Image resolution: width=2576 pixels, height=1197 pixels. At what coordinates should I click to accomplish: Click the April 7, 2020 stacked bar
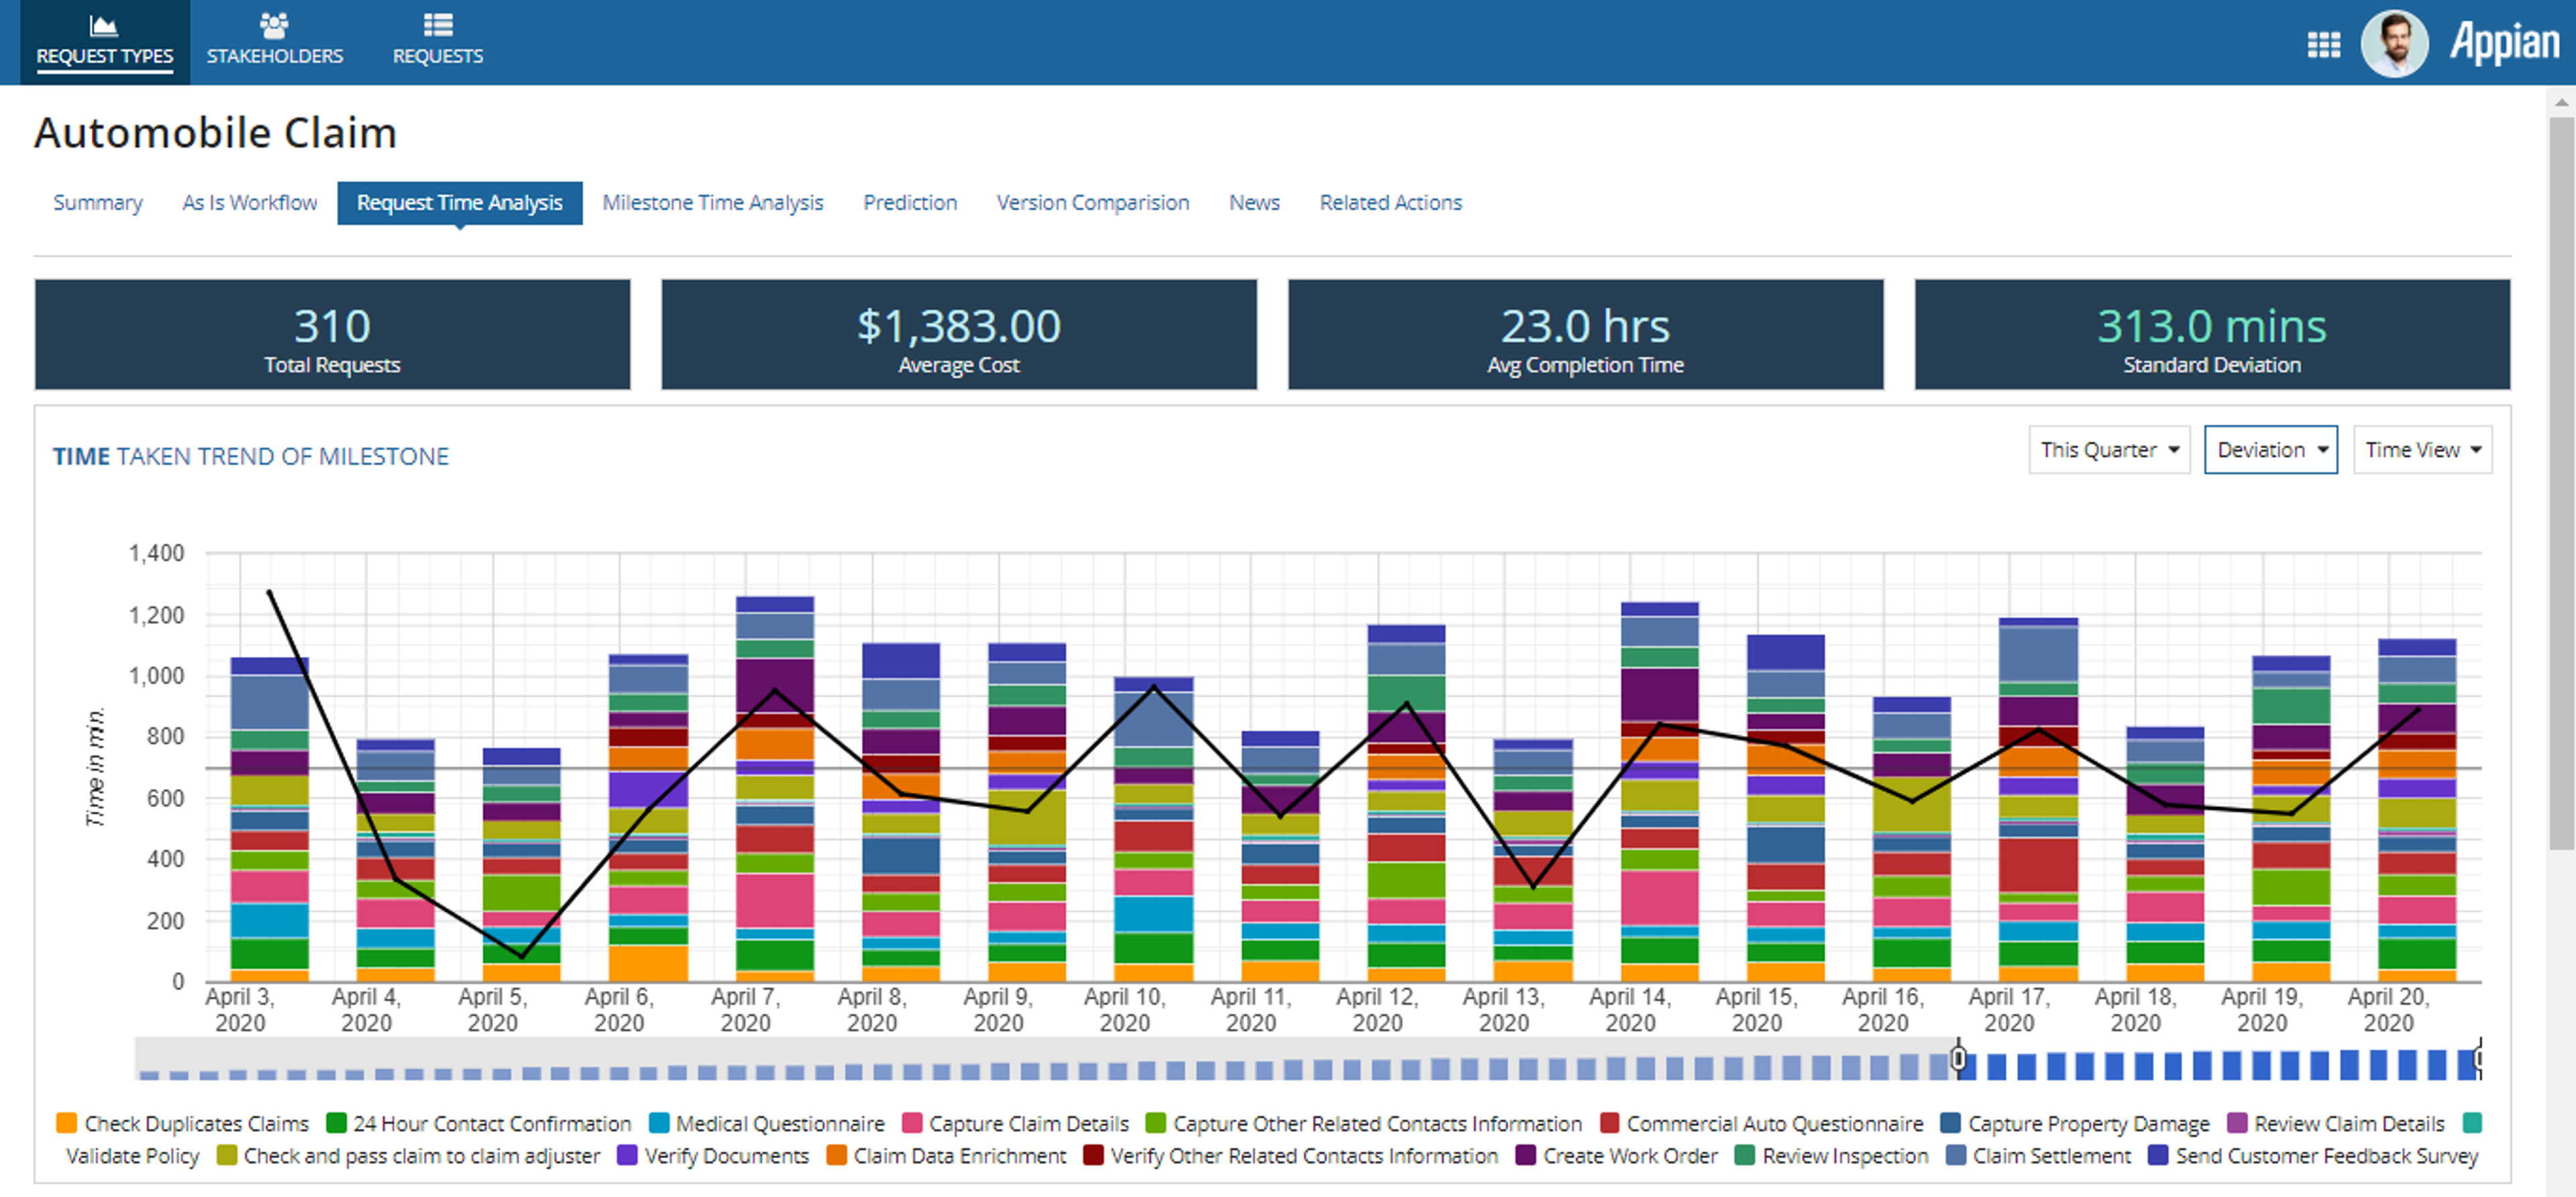(x=774, y=788)
